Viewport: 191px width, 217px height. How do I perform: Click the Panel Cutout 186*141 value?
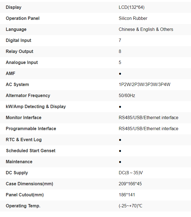[127, 195]
